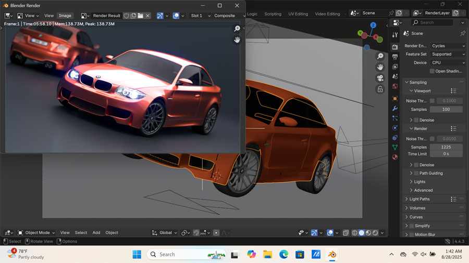Toggle the Motion Blur checkbox
Screen dimensions: 469x263
coord(412,234)
